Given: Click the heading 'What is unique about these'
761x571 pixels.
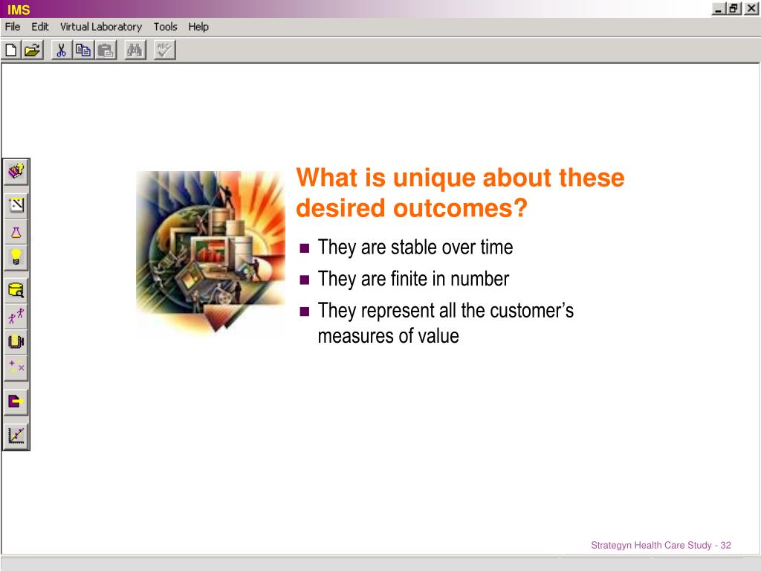Looking at the screenshot, I should pos(460,177).
